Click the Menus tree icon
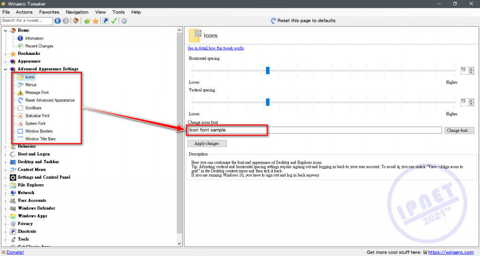This screenshot has height=256, width=480. (20, 85)
